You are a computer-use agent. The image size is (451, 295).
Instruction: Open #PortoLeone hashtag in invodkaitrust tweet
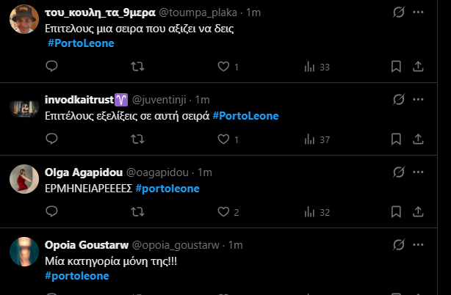[245, 116]
